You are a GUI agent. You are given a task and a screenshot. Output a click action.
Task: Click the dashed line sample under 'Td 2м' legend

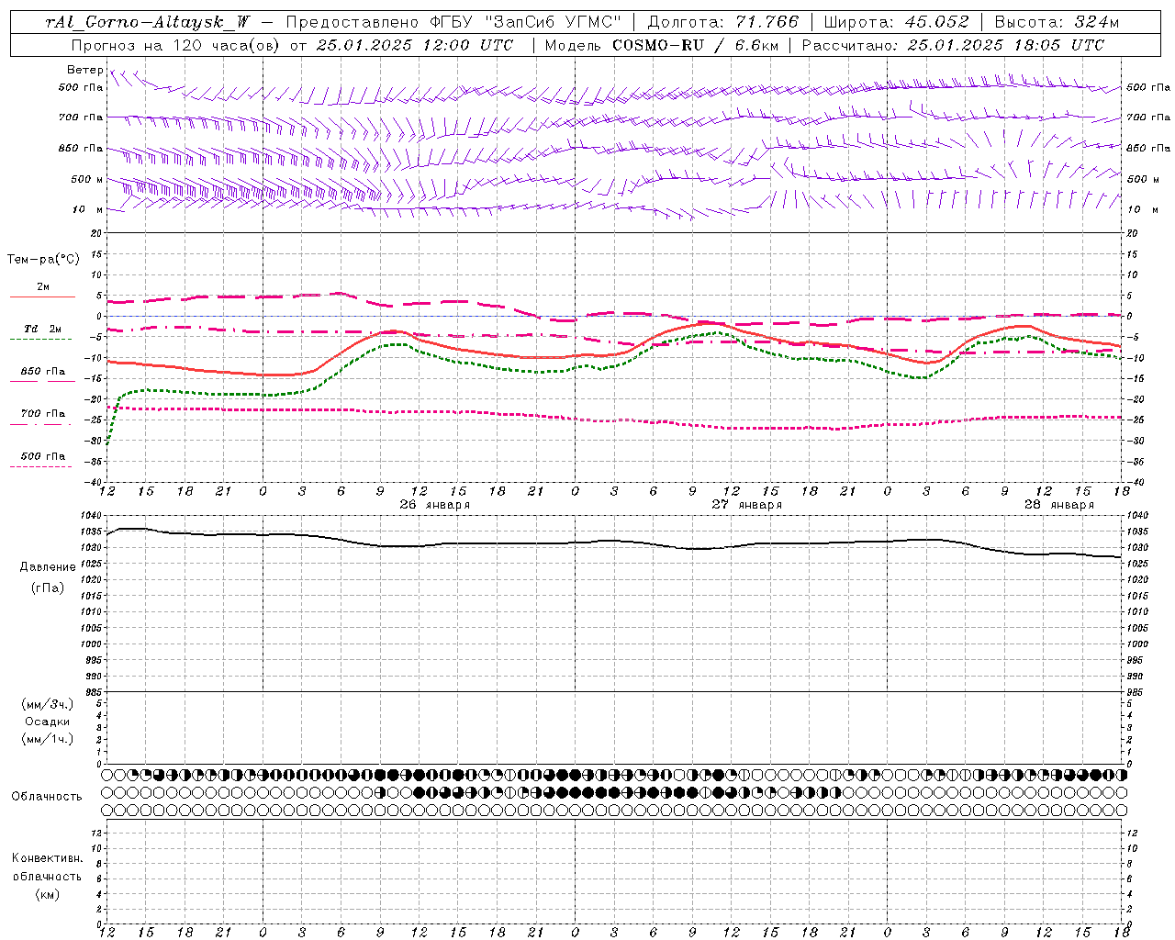(40, 340)
